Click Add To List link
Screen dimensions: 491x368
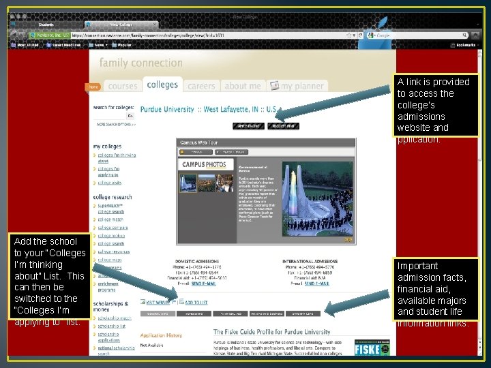click(196, 303)
